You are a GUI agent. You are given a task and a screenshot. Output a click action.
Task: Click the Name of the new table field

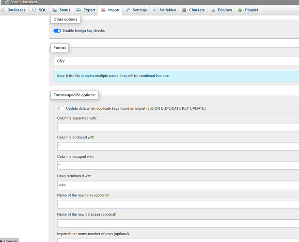[x=178, y=204]
